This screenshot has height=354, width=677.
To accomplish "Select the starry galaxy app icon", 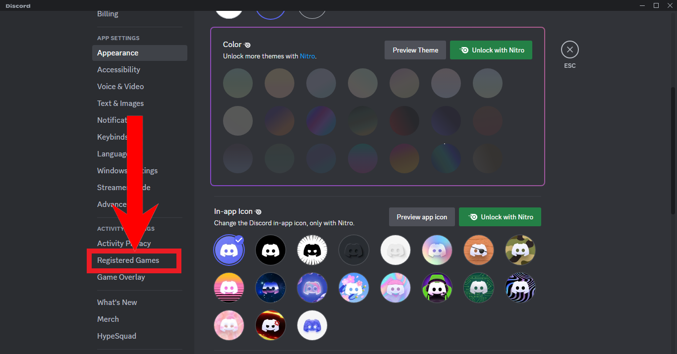I will tap(271, 288).
